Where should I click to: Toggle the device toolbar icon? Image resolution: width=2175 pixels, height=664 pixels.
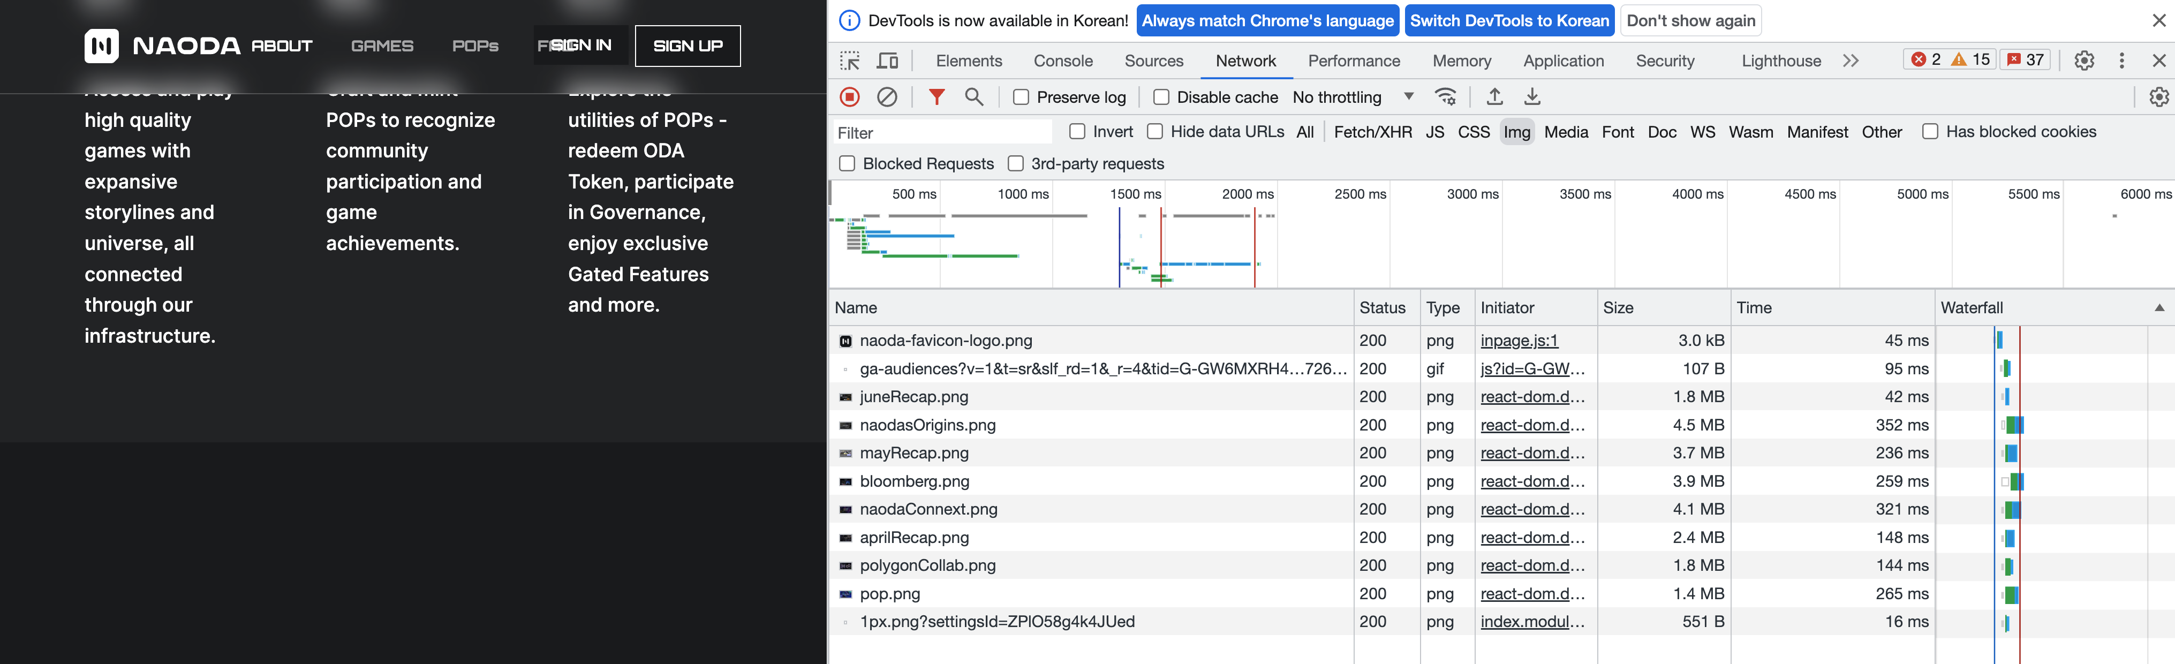[x=887, y=61]
